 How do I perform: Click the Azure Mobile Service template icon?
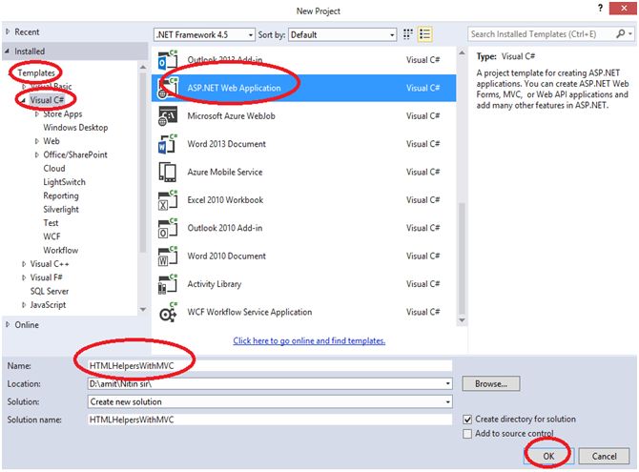click(x=168, y=172)
